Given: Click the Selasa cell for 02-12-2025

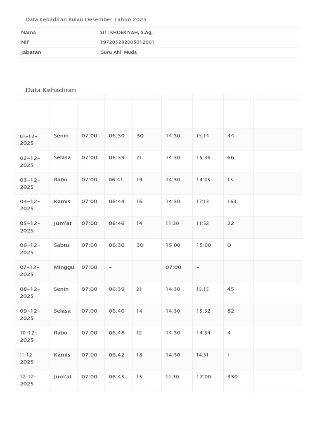Looking at the screenshot, I should click(x=62, y=157).
